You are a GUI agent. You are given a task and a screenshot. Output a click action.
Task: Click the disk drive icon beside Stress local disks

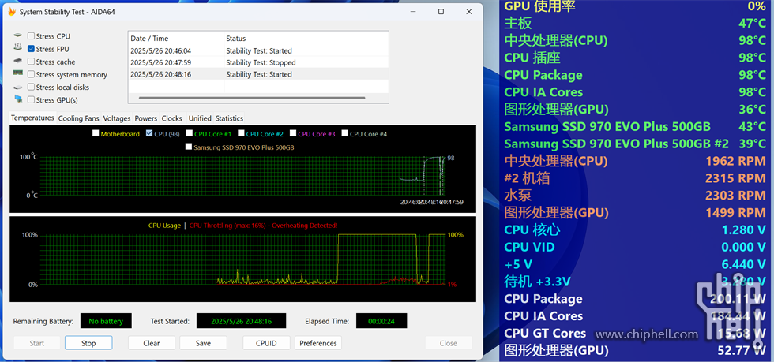click(x=17, y=88)
